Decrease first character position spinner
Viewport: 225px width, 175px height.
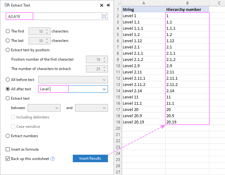[104, 61]
